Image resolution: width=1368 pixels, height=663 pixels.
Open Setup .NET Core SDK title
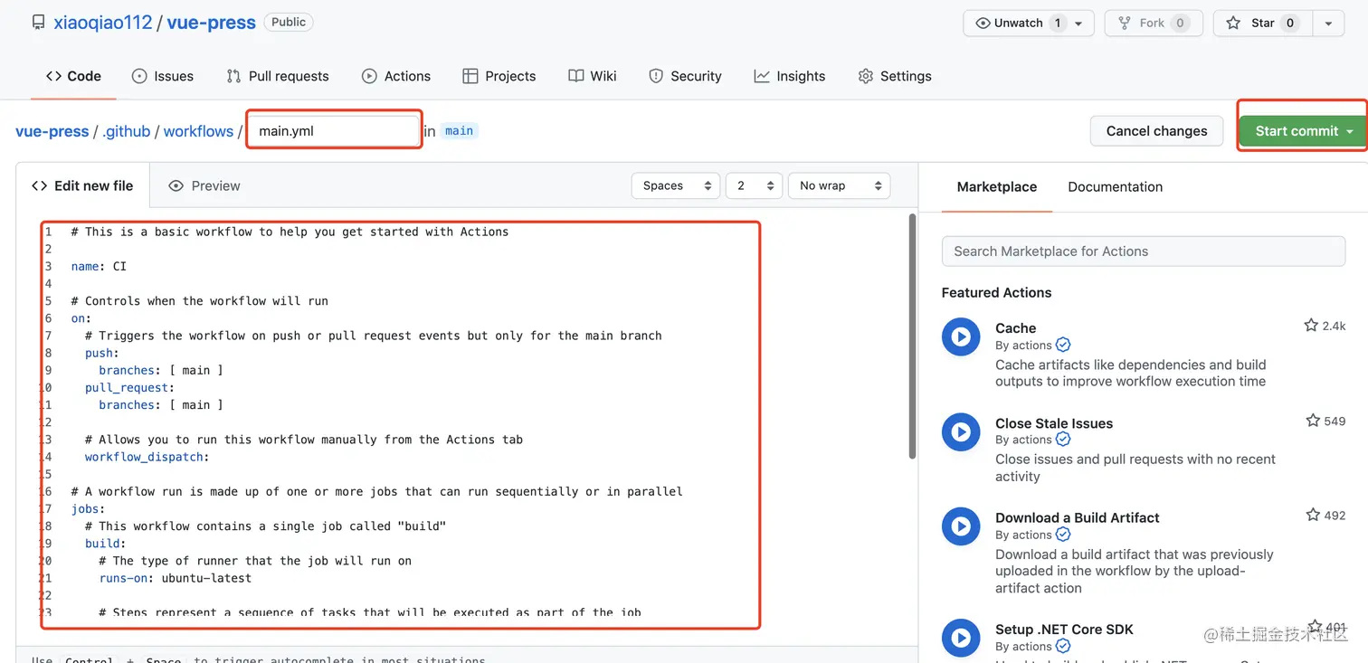[x=1064, y=629]
